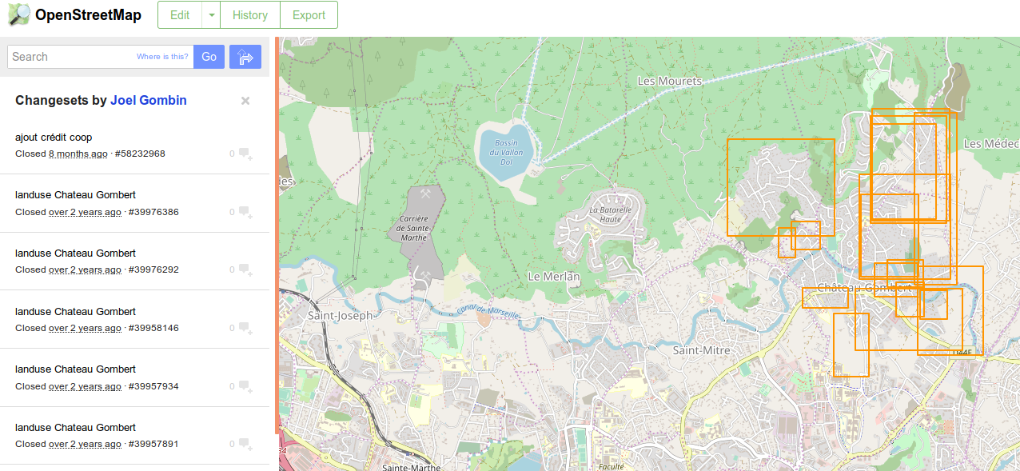Screen dimensions: 1020x471
Task: Open Joel Gombin's user profile link
Action: pyautogui.click(x=148, y=100)
